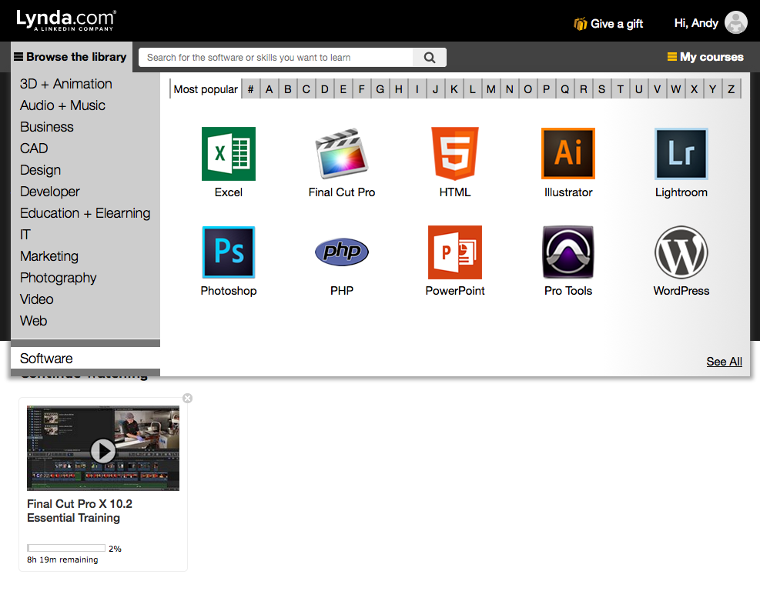Open the IT category
The image size is (760, 601).
tap(25, 235)
